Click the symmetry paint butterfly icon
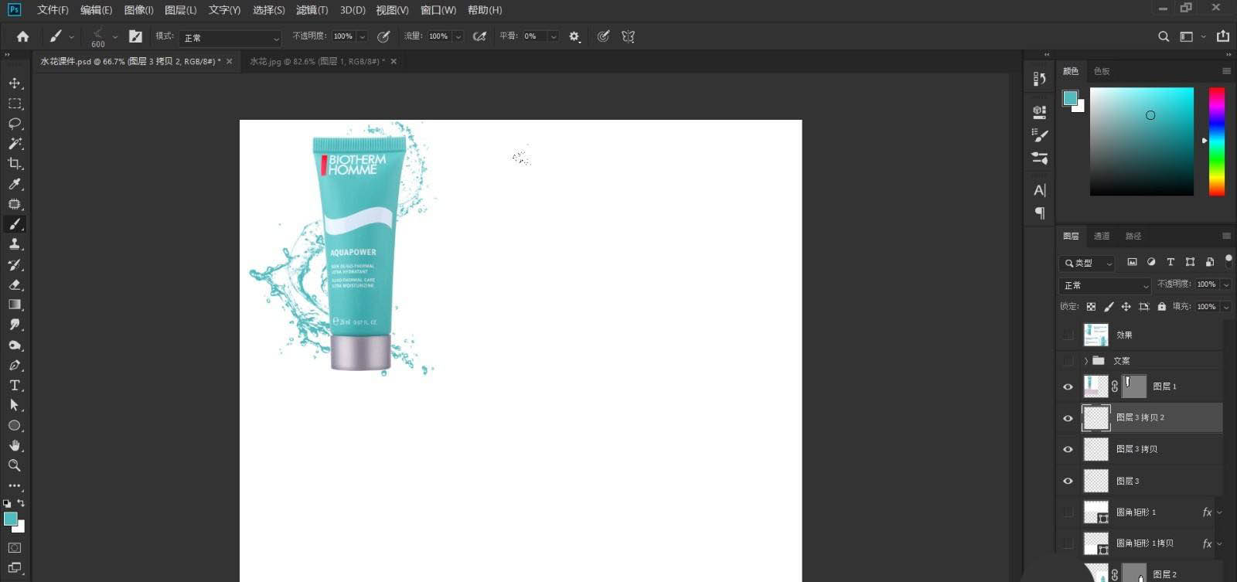This screenshot has height=582, width=1237. [x=629, y=36]
